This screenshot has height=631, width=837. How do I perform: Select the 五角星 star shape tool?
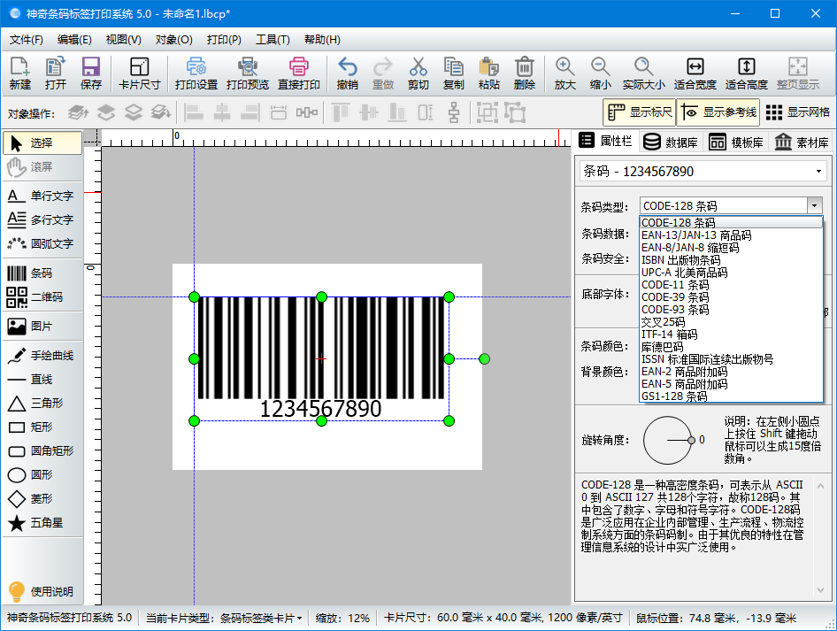point(42,523)
